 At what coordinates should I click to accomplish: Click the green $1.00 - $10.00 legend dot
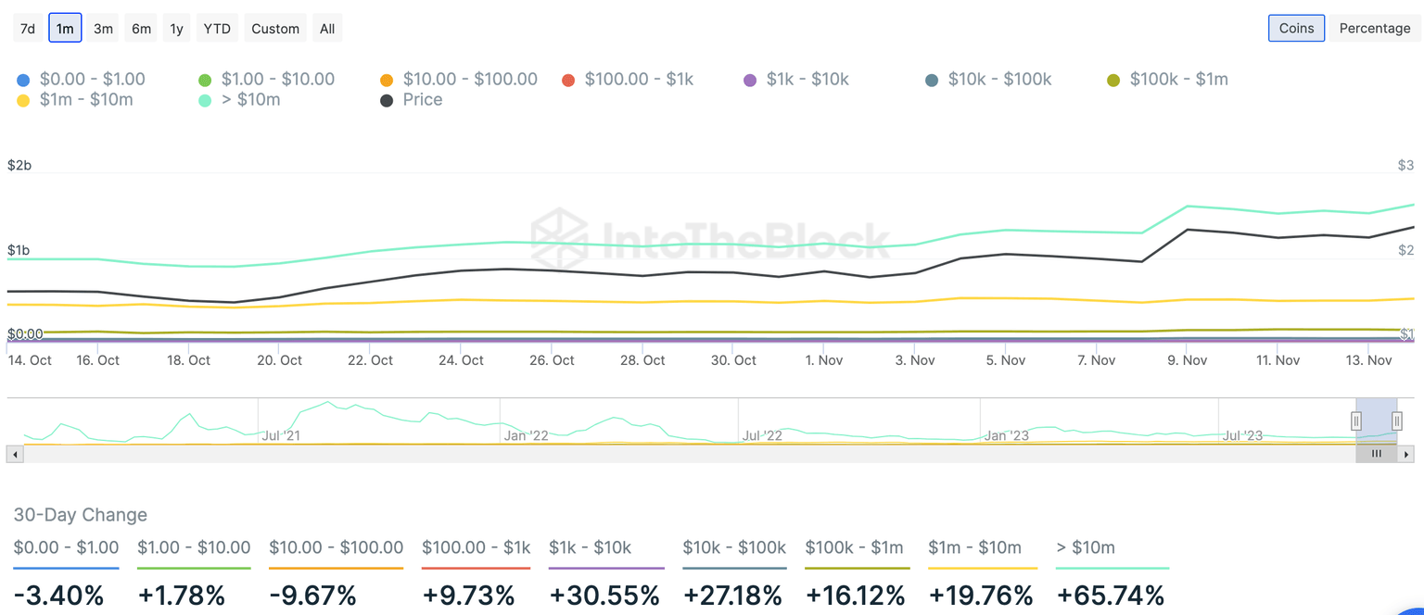tap(204, 79)
